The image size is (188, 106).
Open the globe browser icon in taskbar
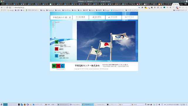coord(28,105)
